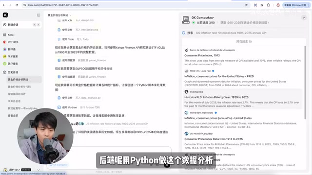Screen dimensions: 312x175
Task: Close the OK Computer panel
Action: (304, 17)
